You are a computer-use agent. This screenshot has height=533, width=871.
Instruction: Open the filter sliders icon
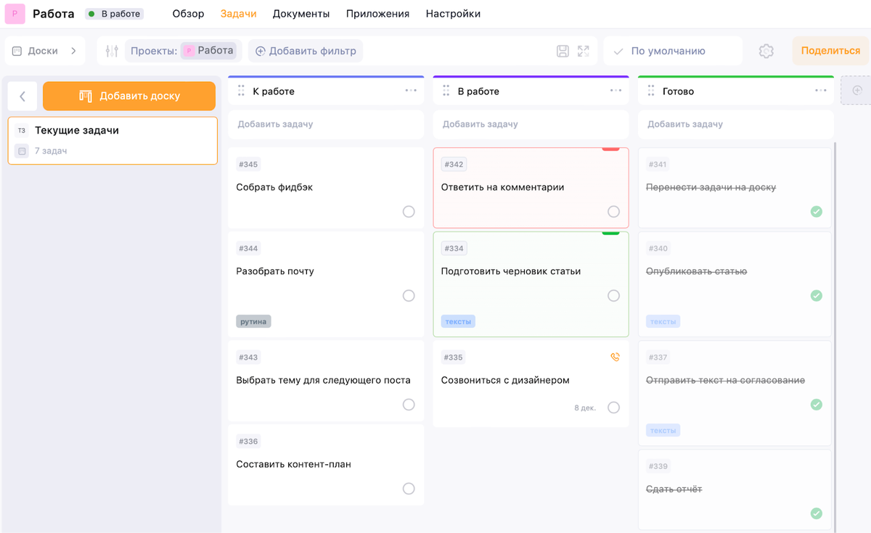112,51
